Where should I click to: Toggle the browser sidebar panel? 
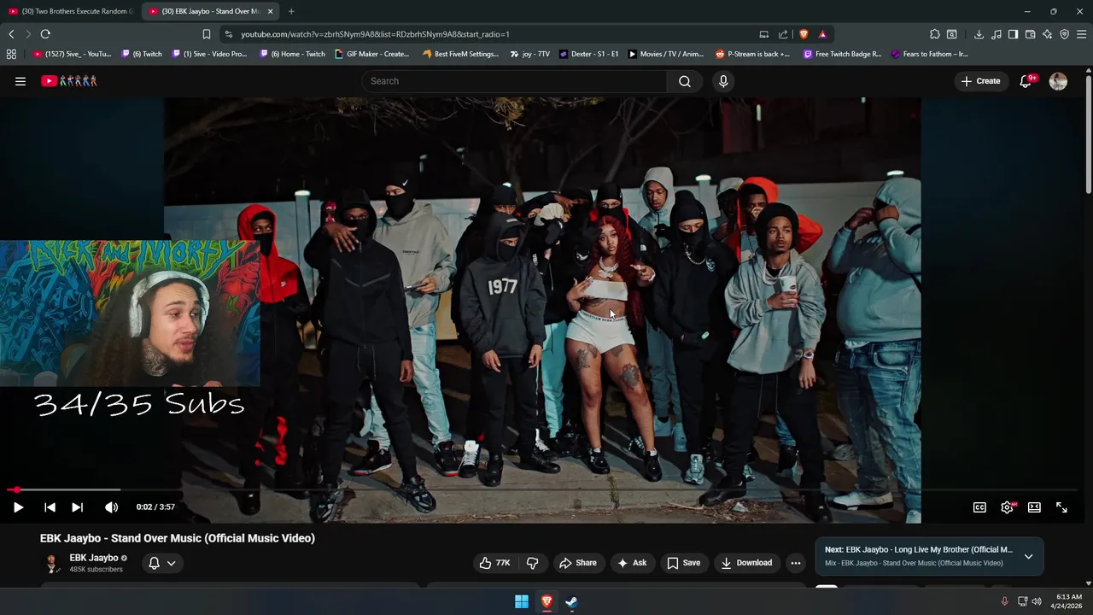(1013, 34)
